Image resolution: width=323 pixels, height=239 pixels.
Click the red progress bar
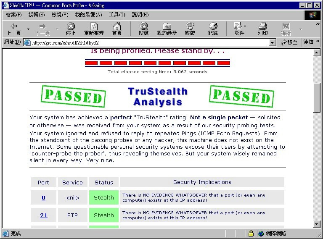click(x=157, y=63)
